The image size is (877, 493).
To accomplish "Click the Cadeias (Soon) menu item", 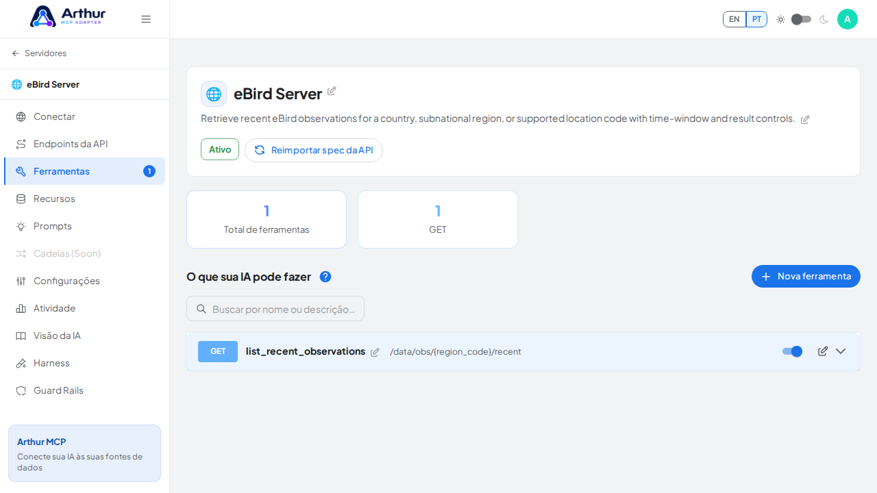I will coord(84,253).
